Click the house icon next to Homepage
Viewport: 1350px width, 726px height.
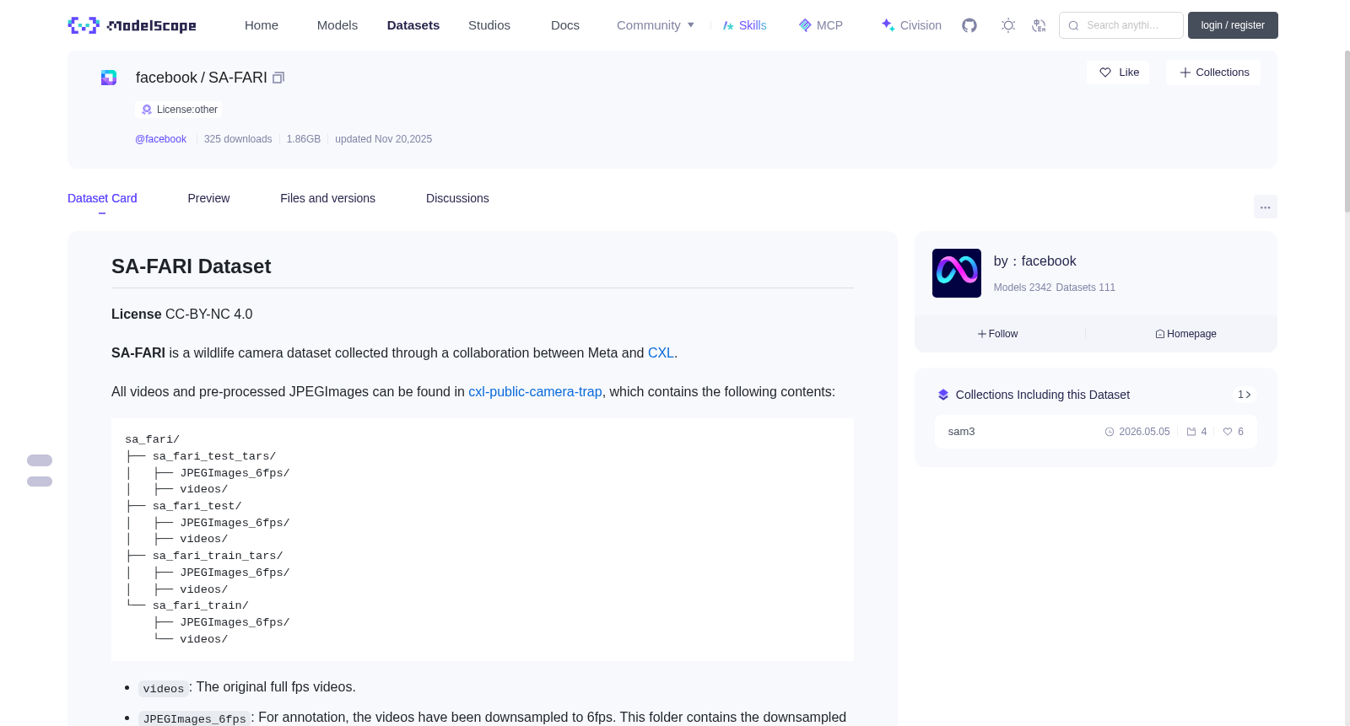1160,334
